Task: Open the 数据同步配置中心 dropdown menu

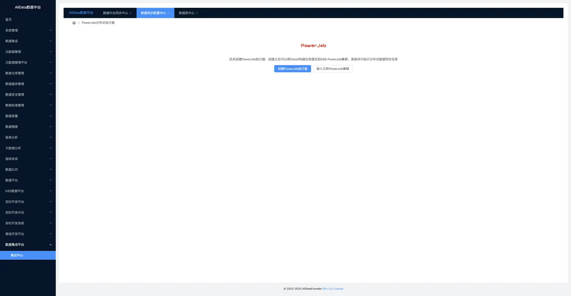Action: point(155,13)
